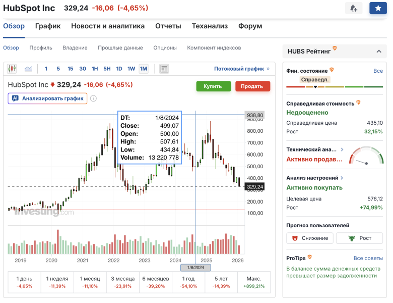Screen dimensions: 393x303
Task: Collapse the HUBS Рейтинг panel
Action: point(378,51)
